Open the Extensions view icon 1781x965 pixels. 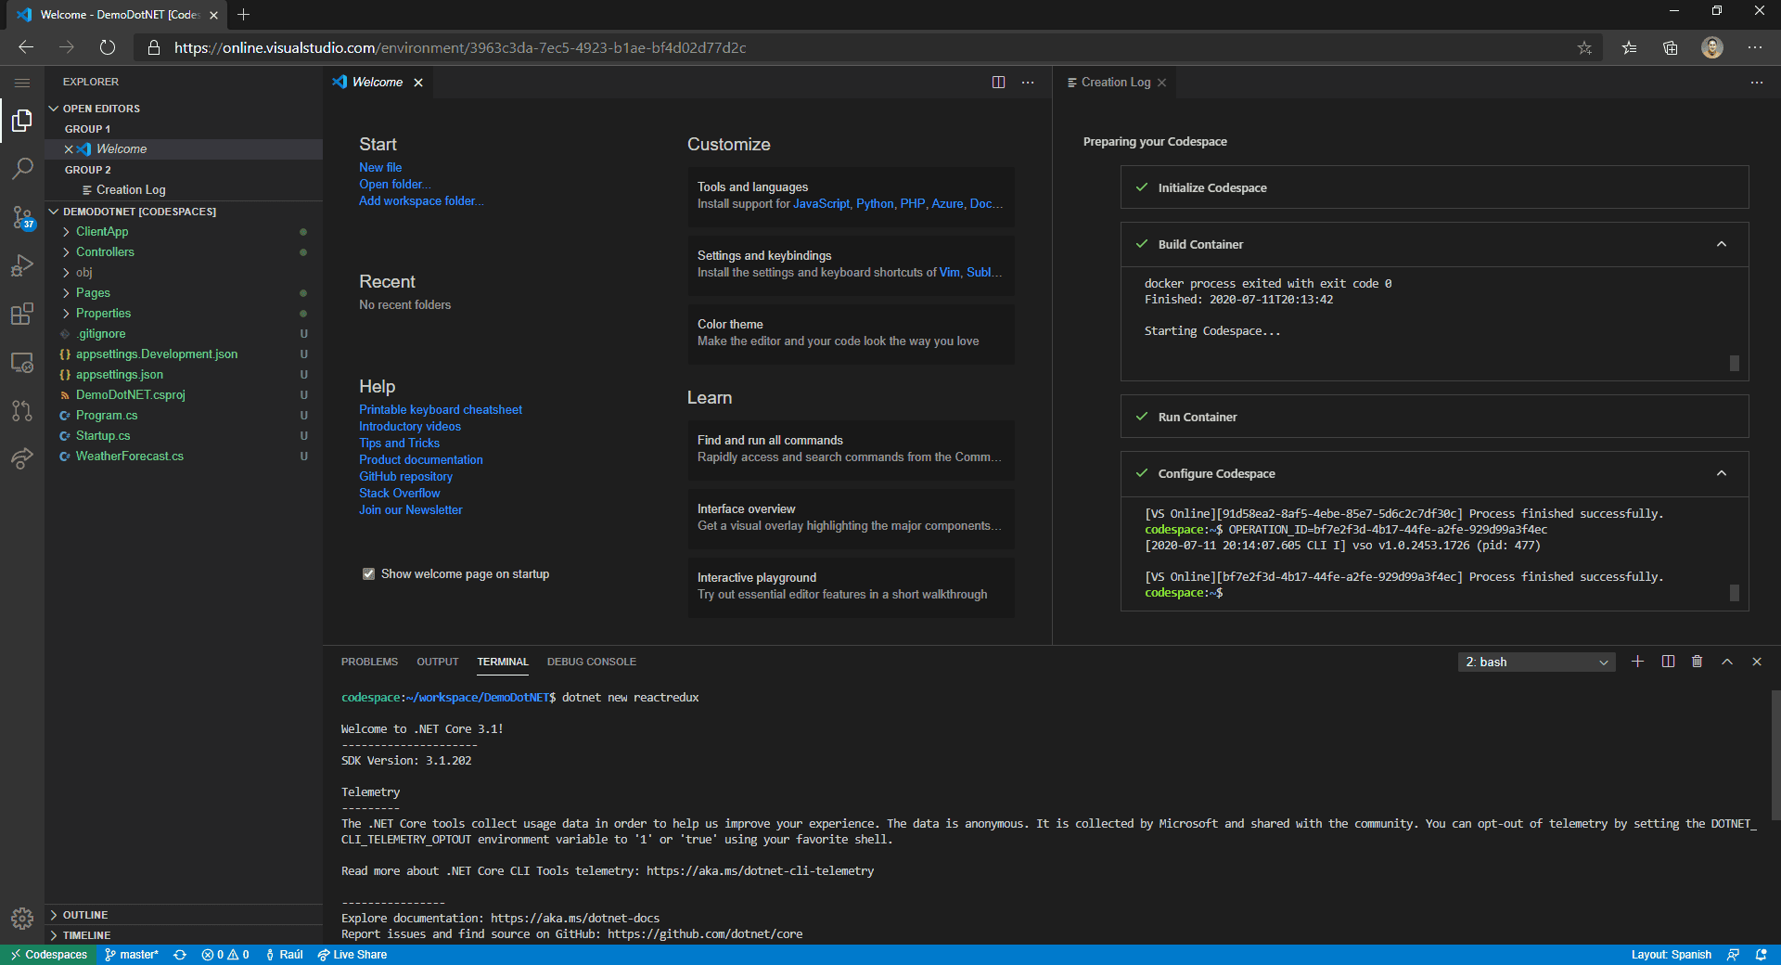pyautogui.click(x=22, y=314)
